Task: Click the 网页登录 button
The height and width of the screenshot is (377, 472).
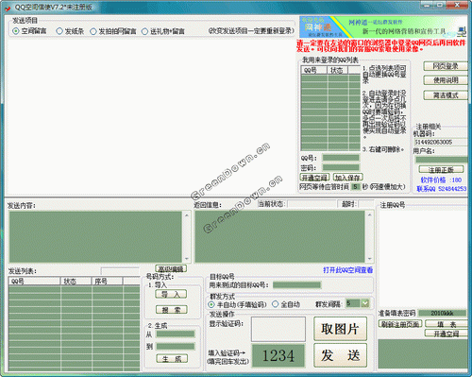Action: (446, 66)
